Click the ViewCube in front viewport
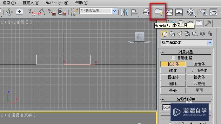Screen dimensions: 221x124 click(139, 37)
